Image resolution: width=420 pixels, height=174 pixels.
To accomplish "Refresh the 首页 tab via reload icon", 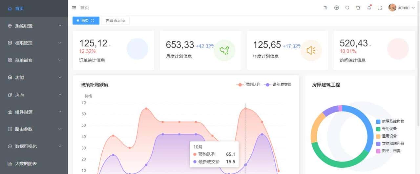I will [93, 21].
